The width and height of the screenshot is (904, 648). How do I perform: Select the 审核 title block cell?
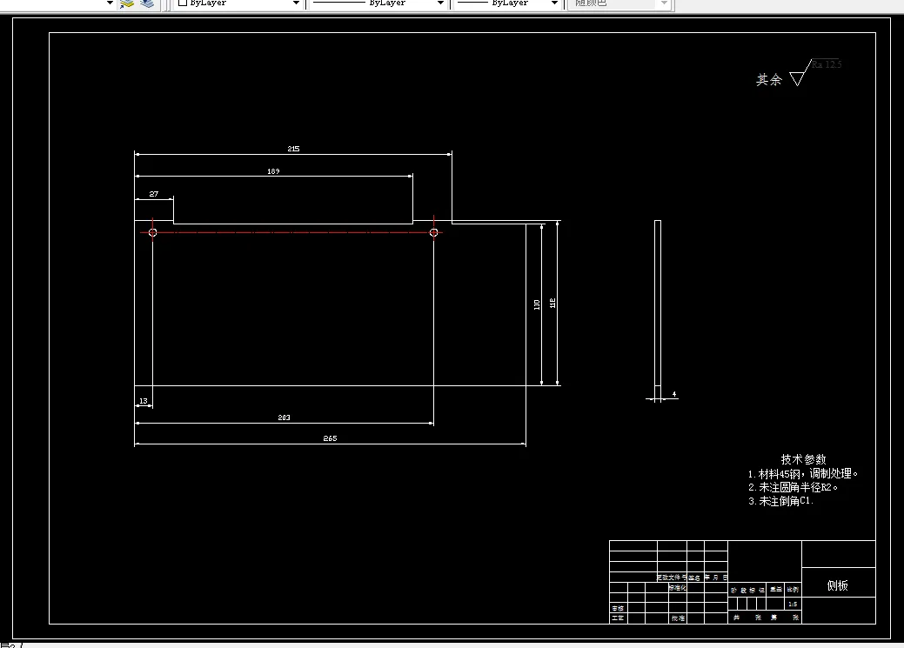click(618, 608)
